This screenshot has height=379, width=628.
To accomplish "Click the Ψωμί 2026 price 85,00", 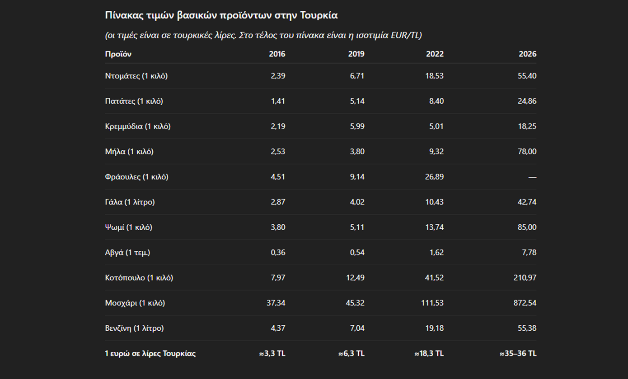I will coord(528,227).
